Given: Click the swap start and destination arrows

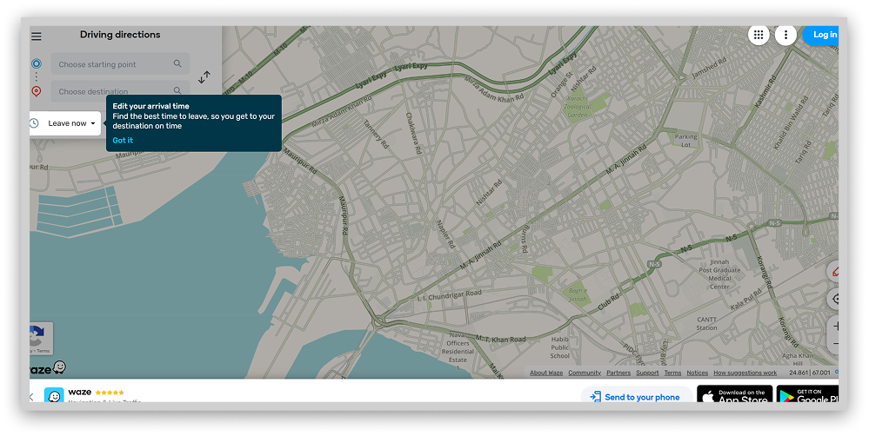Looking at the screenshot, I should [x=204, y=77].
